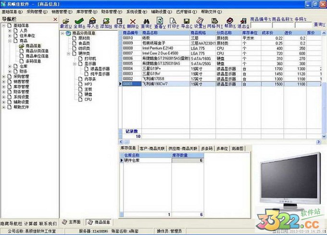Screen dimensions: 327x235
Task: Click the 修改 (edit) toolbar icon
Action: pos(119,21)
